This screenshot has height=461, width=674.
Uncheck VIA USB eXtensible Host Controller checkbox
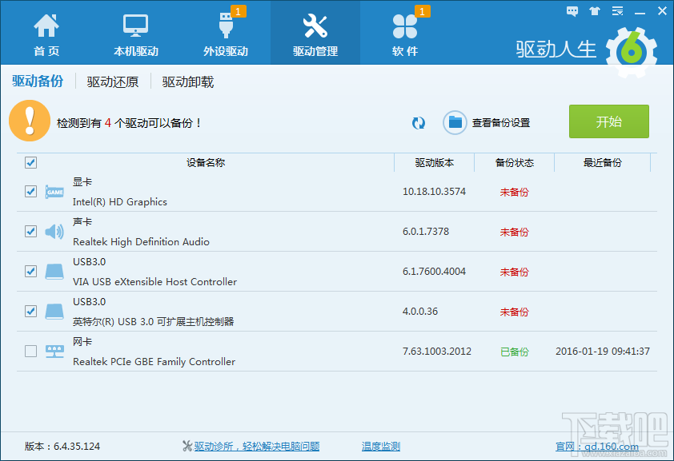point(30,271)
